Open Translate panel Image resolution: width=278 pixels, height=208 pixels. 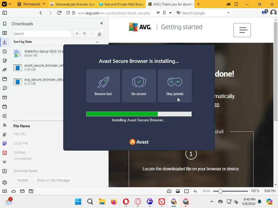pyautogui.click(x=5, y=70)
